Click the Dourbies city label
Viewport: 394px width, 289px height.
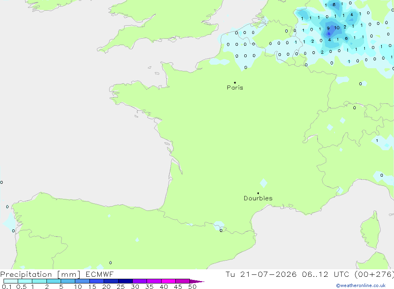click(258, 198)
